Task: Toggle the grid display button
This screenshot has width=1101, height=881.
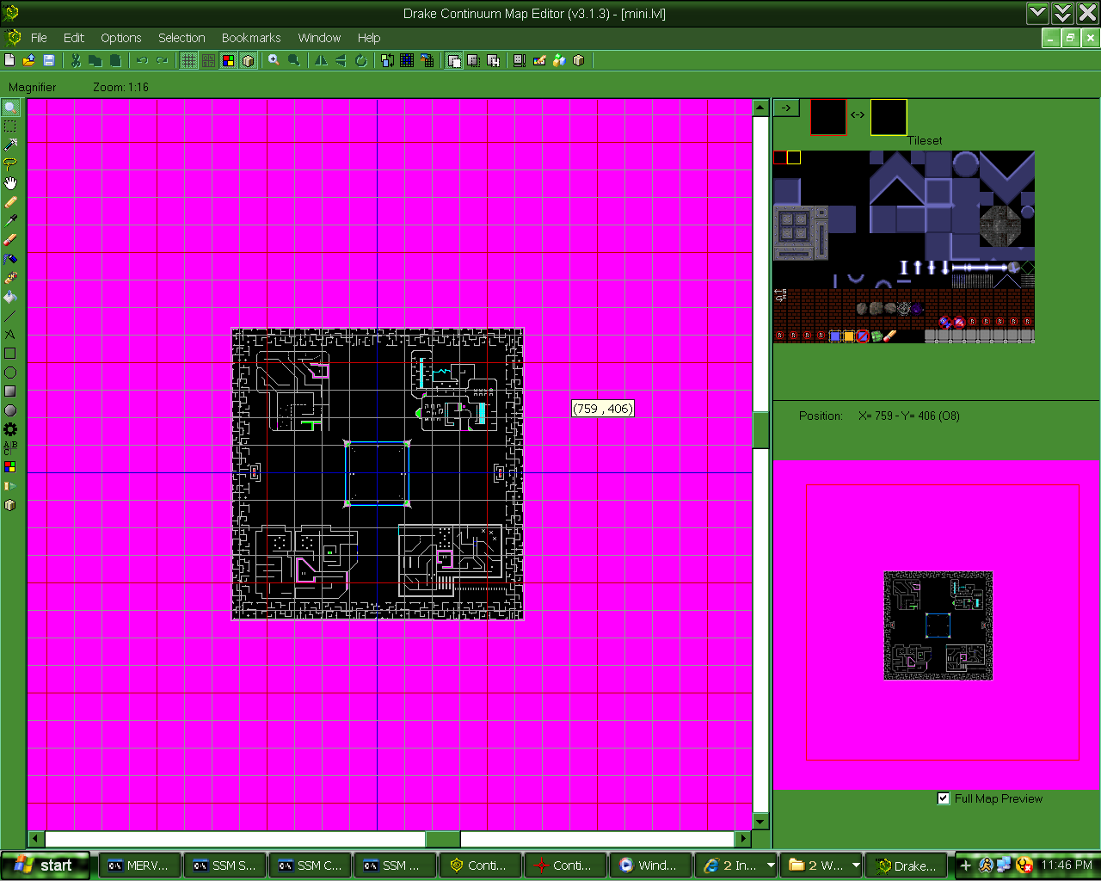Action: point(188,60)
